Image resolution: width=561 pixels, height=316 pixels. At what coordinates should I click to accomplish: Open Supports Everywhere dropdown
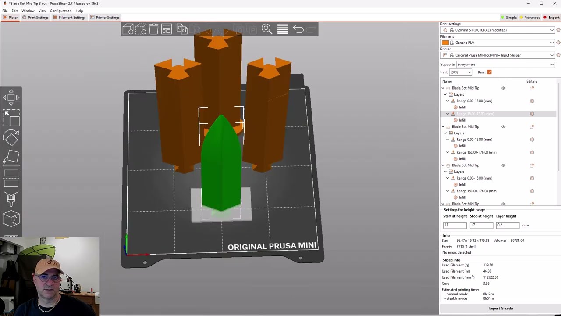tap(505, 64)
